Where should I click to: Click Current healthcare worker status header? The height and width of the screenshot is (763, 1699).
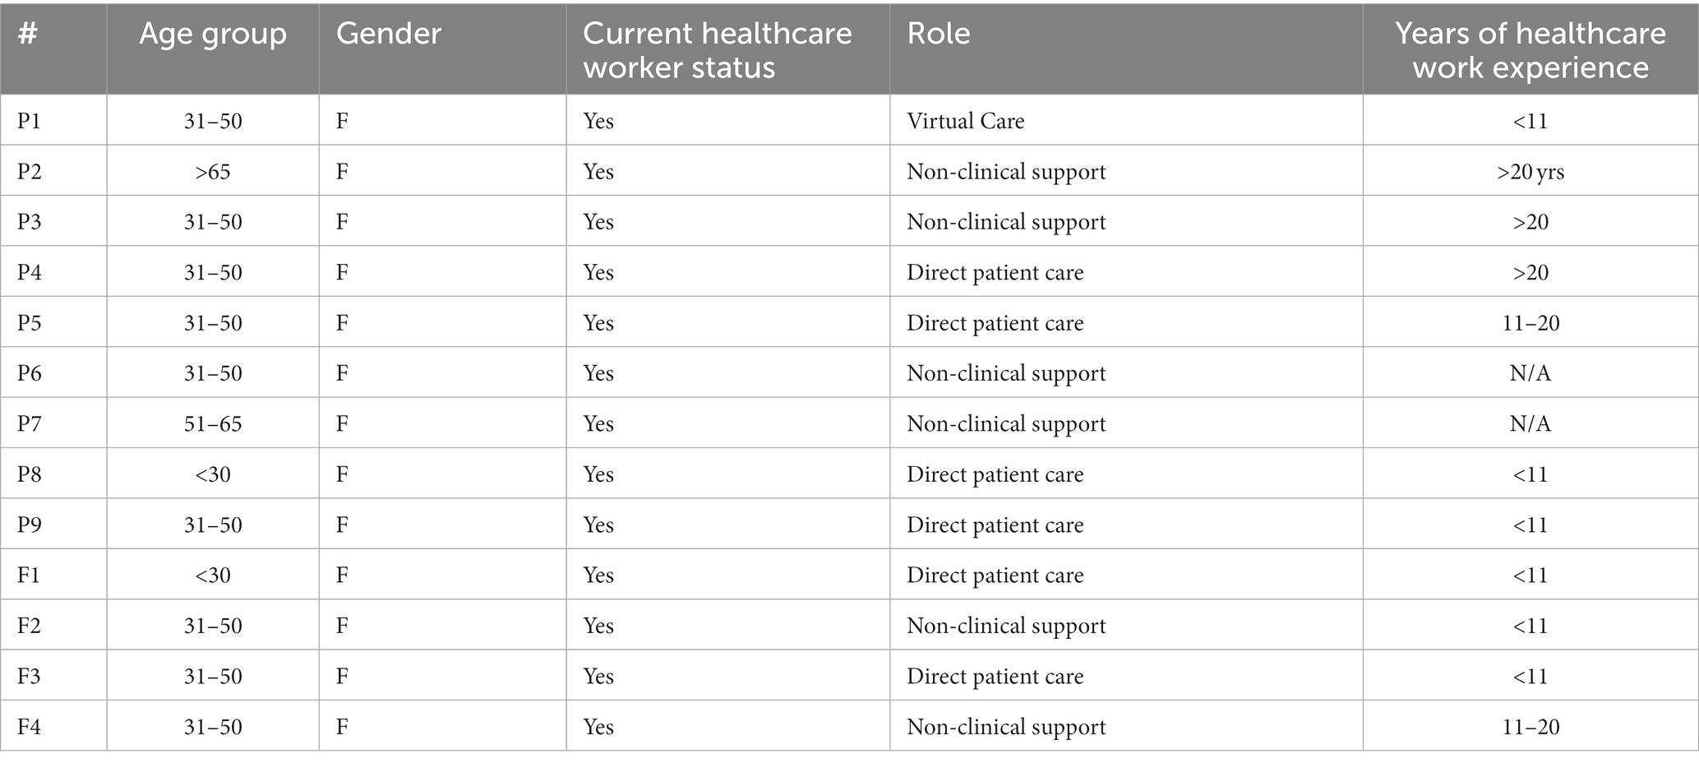(718, 50)
